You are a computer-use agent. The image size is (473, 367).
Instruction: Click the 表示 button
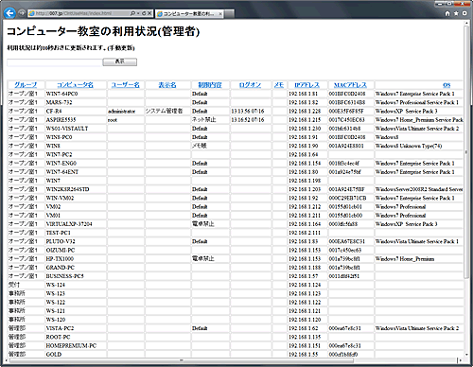pos(120,61)
